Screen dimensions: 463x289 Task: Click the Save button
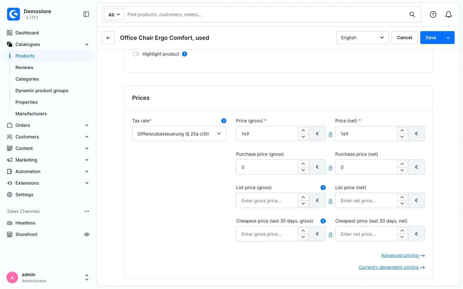click(x=431, y=38)
